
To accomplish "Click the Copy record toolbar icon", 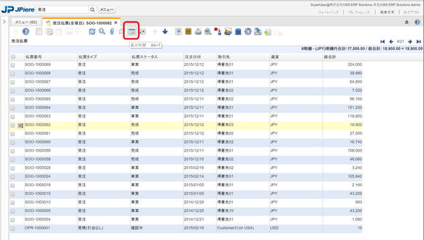I will coord(49,32).
